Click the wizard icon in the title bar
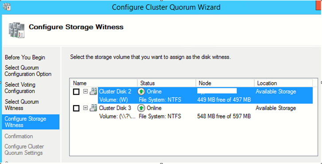This screenshot has width=322, height=164. [7, 7]
